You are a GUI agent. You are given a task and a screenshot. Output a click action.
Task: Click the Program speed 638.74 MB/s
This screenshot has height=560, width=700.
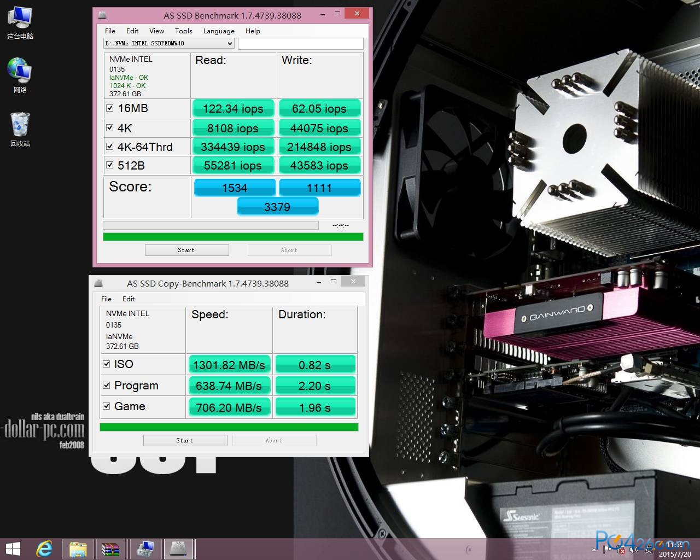click(229, 386)
